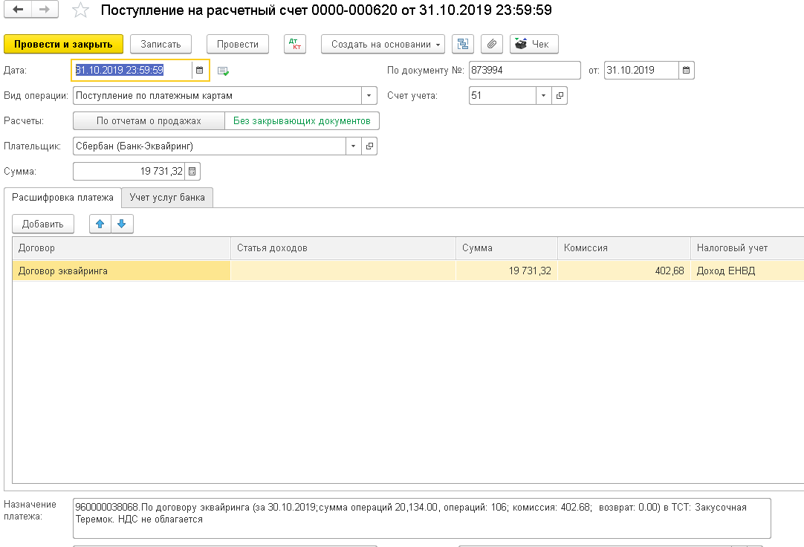The height and width of the screenshot is (547, 804).
Task: Select По отчетам о продажах option
Action: tap(149, 120)
